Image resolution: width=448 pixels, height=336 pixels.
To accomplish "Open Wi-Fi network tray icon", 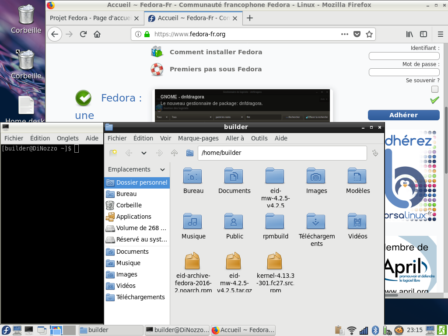I will pyautogui.click(x=351, y=330).
